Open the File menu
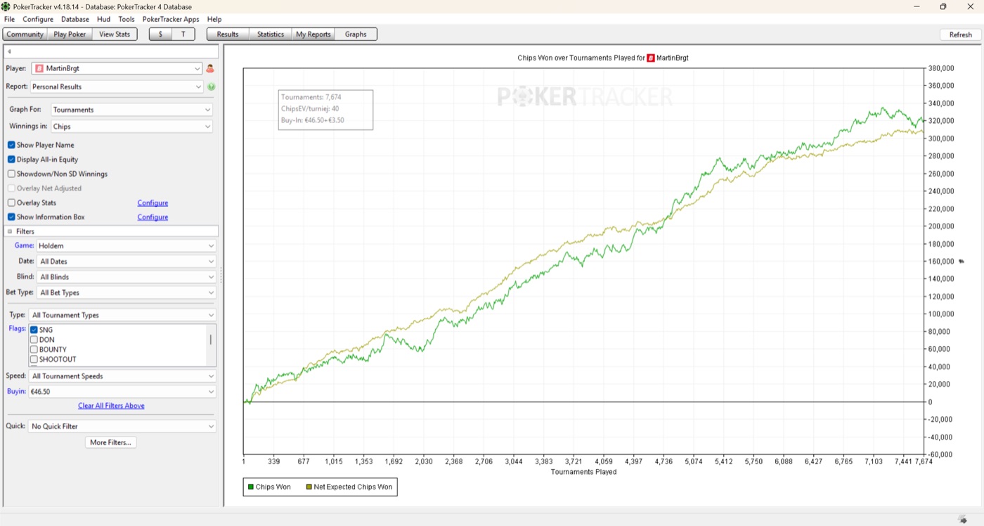This screenshot has height=526, width=984. point(9,19)
